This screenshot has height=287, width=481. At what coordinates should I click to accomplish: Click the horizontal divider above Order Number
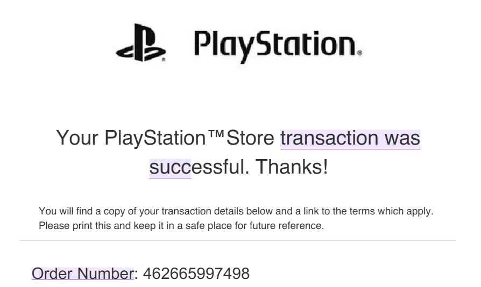[x=238, y=240]
